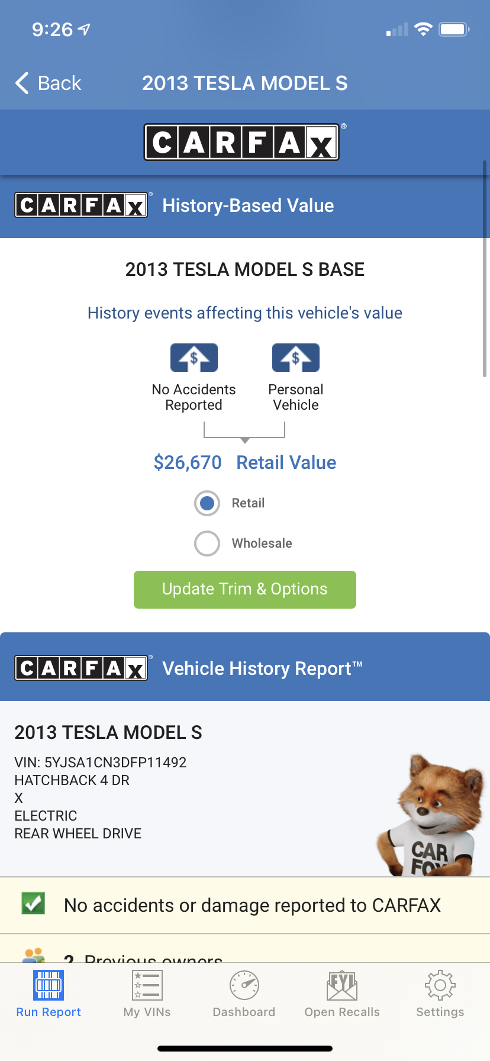Tap the small triangle under the value bracket
This screenshot has height=1061, width=490.
pos(245,441)
